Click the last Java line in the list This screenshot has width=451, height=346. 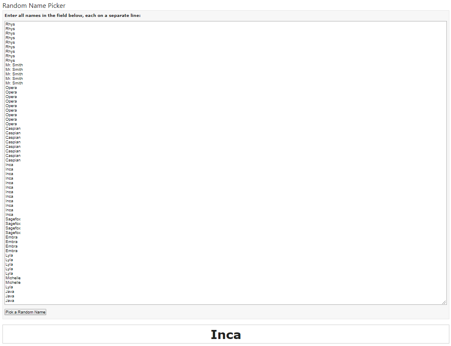click(10, 301)
